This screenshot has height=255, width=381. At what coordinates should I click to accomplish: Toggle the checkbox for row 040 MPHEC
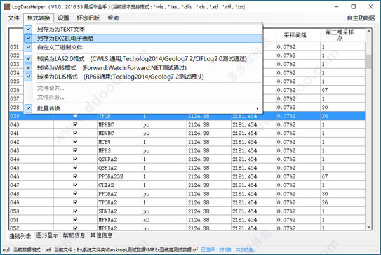tap(76, 124)
